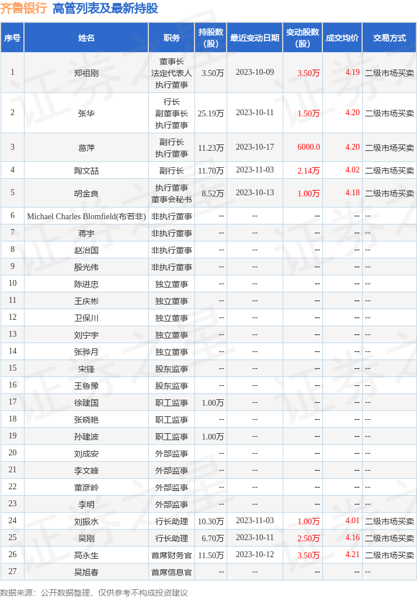Image resolution: width=417 pixels, height=598 pixels.
Task: Click the name 张华
Action: [x=86, y=113]
